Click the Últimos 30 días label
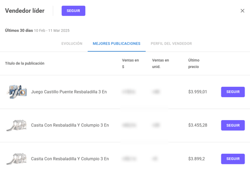This screenshot has width=250, height=173. 19,31
